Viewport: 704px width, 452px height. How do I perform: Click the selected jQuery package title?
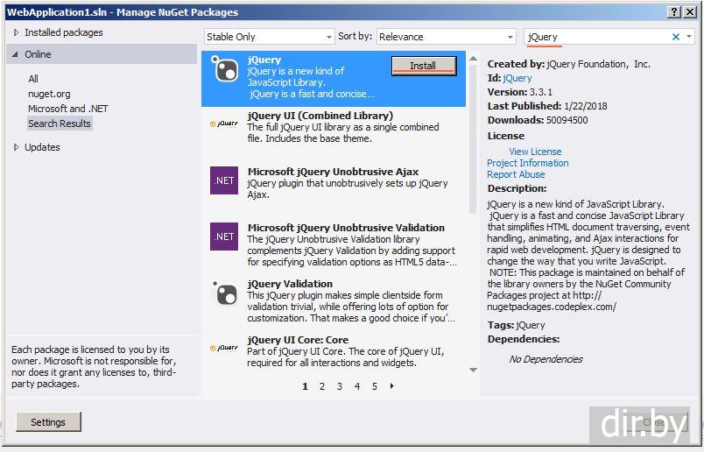[264, 60]
